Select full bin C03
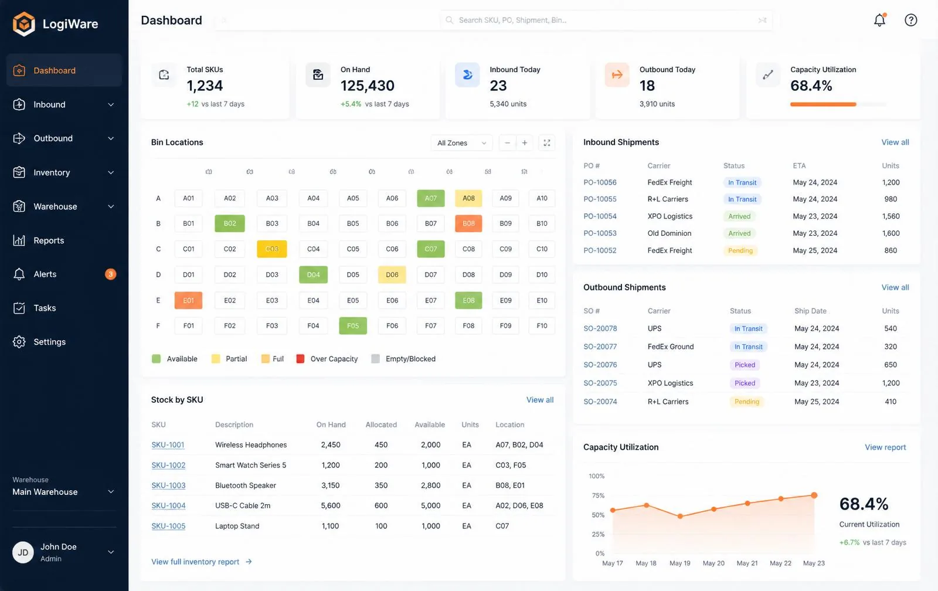This screenshot has height=591, width=938. click(272, 249)
